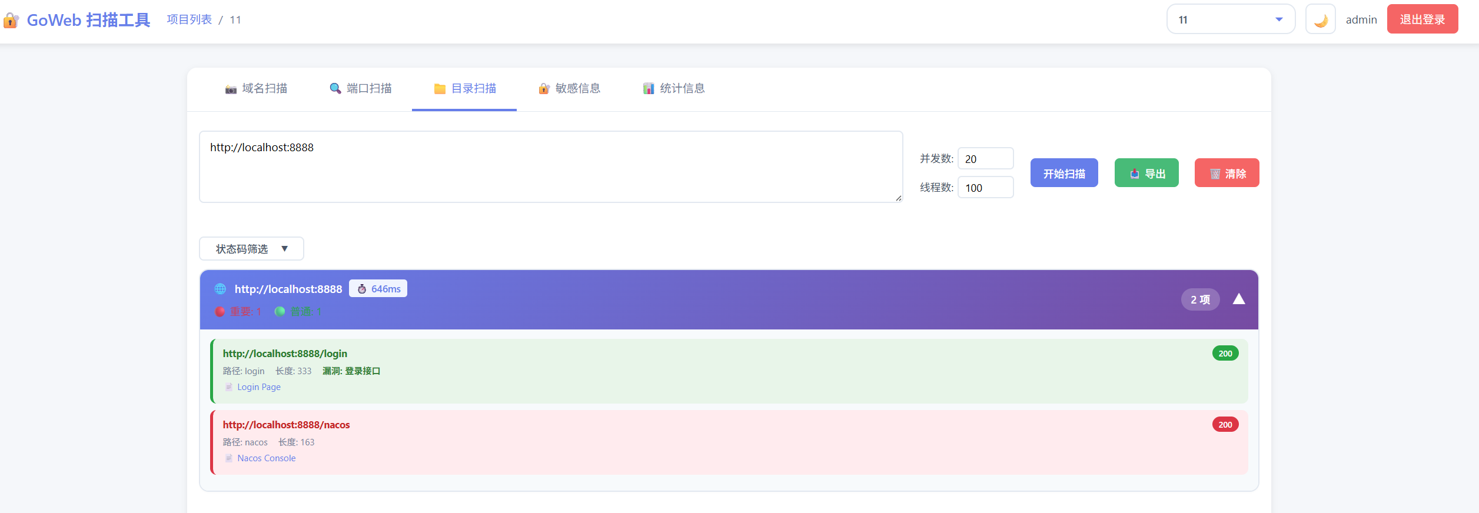
Task: Click the 退出登录 logout button
Action: click(1422, 19)
